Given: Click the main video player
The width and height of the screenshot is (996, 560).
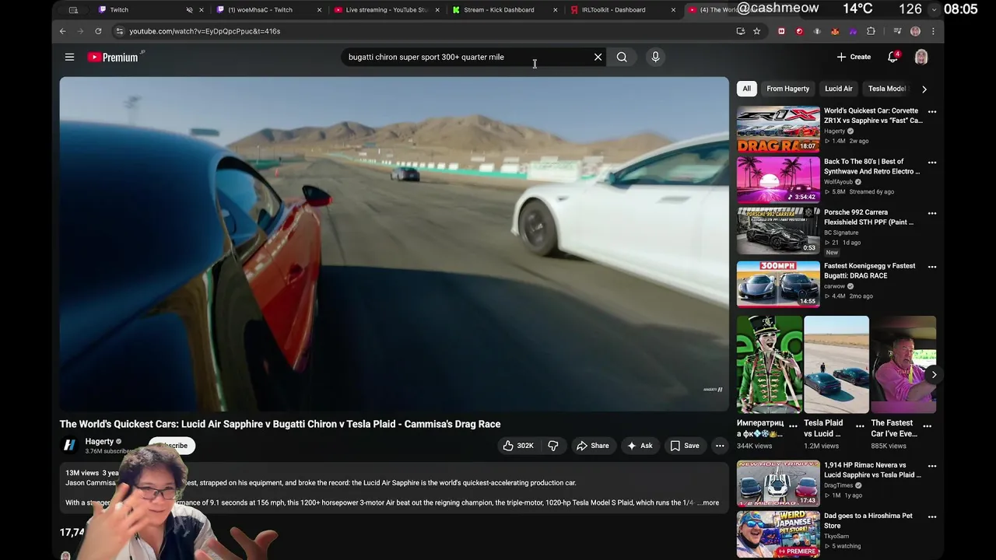Looking at the screenshot, I should point(394,243).
